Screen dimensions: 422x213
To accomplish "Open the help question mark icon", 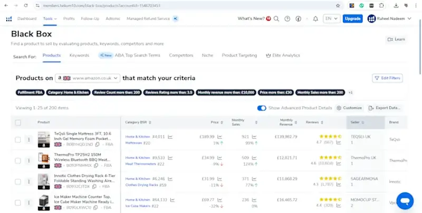I will [x=287, y=19].
